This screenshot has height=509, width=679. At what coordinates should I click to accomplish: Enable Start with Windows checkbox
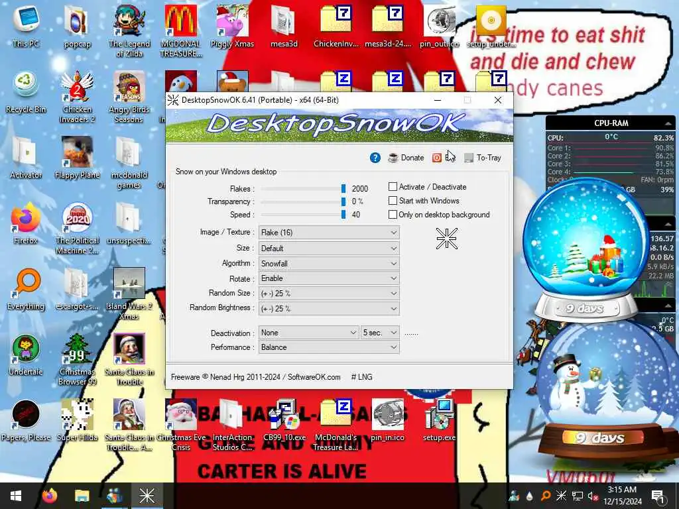(x=393, y=200)
